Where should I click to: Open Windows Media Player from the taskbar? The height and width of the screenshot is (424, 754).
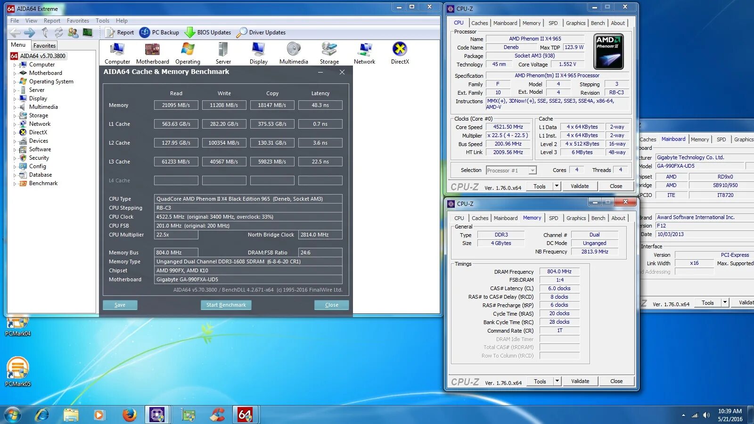[x=99, y=415]
